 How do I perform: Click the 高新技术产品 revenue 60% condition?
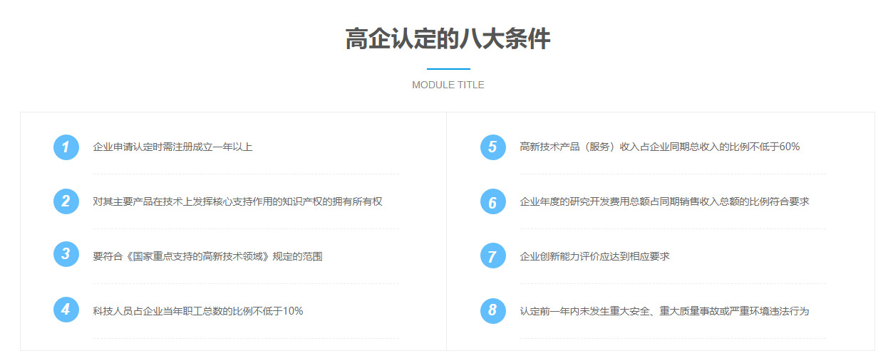click(x=659, y=147)
